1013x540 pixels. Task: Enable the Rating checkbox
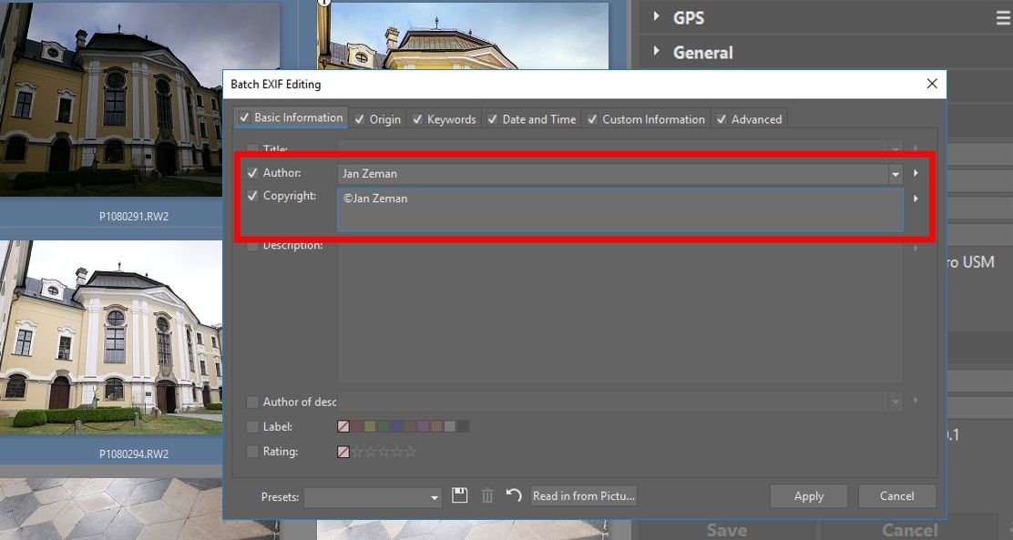point(251,450)
